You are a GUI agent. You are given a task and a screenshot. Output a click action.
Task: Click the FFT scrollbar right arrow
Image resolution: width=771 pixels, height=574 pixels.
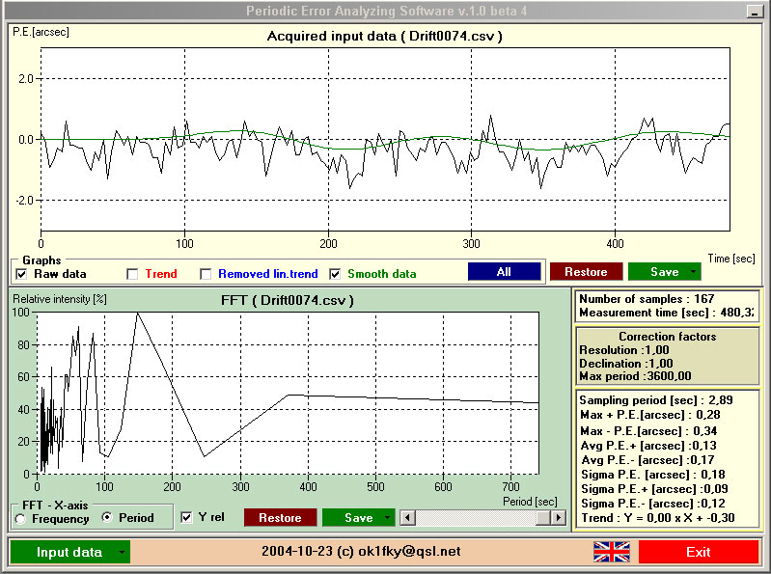(558, 517)
